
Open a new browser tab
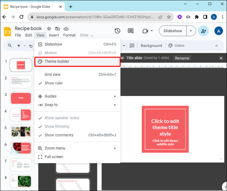[x=70, y=7]
